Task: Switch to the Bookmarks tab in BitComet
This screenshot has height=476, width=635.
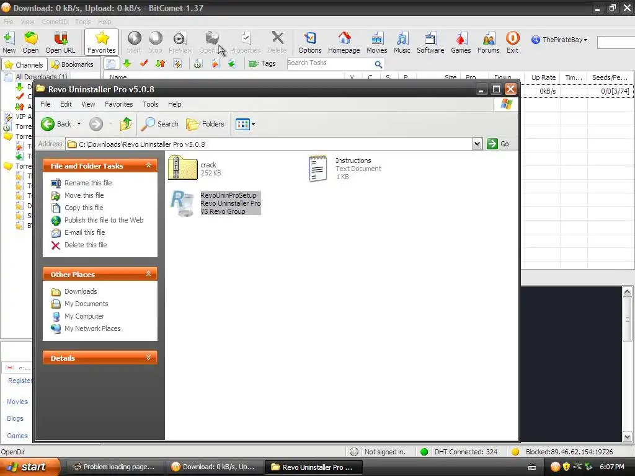Action: tap(73, 64)
